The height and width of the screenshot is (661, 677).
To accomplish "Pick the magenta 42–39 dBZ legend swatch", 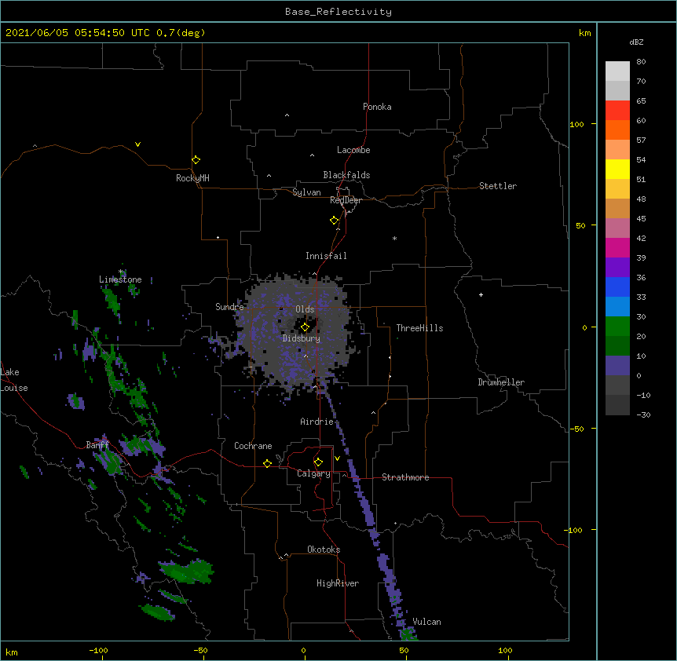I will click(617, 247).
